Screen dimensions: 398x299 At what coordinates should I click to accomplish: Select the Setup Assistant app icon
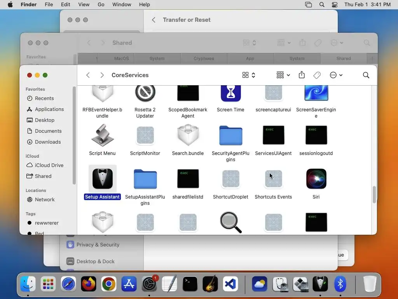pos(102,179)
